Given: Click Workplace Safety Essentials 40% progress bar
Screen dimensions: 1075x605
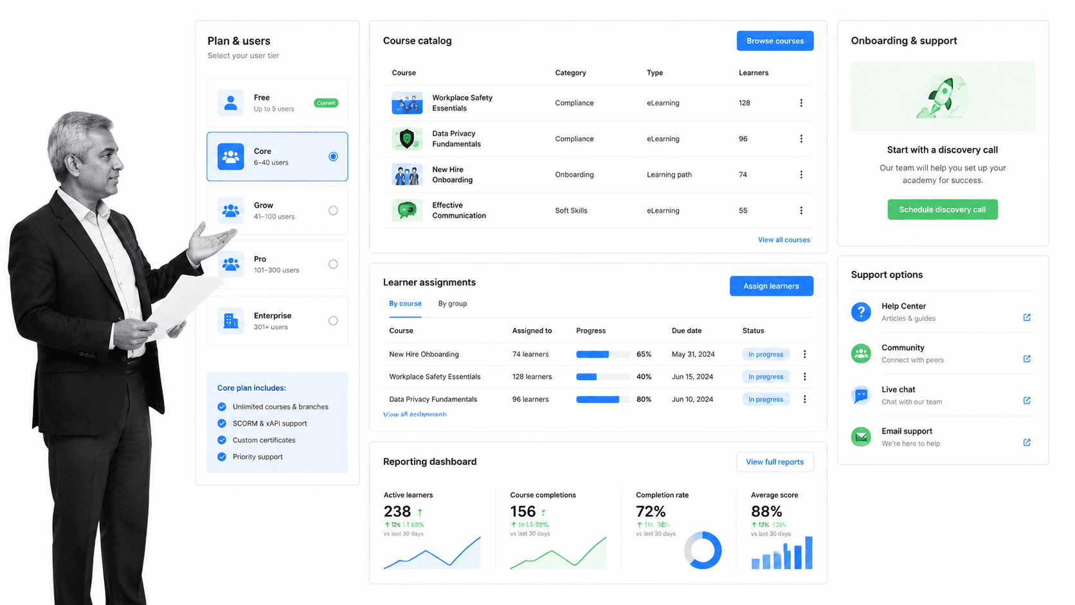Looking at the screenshot, I should tap(602, 377).
